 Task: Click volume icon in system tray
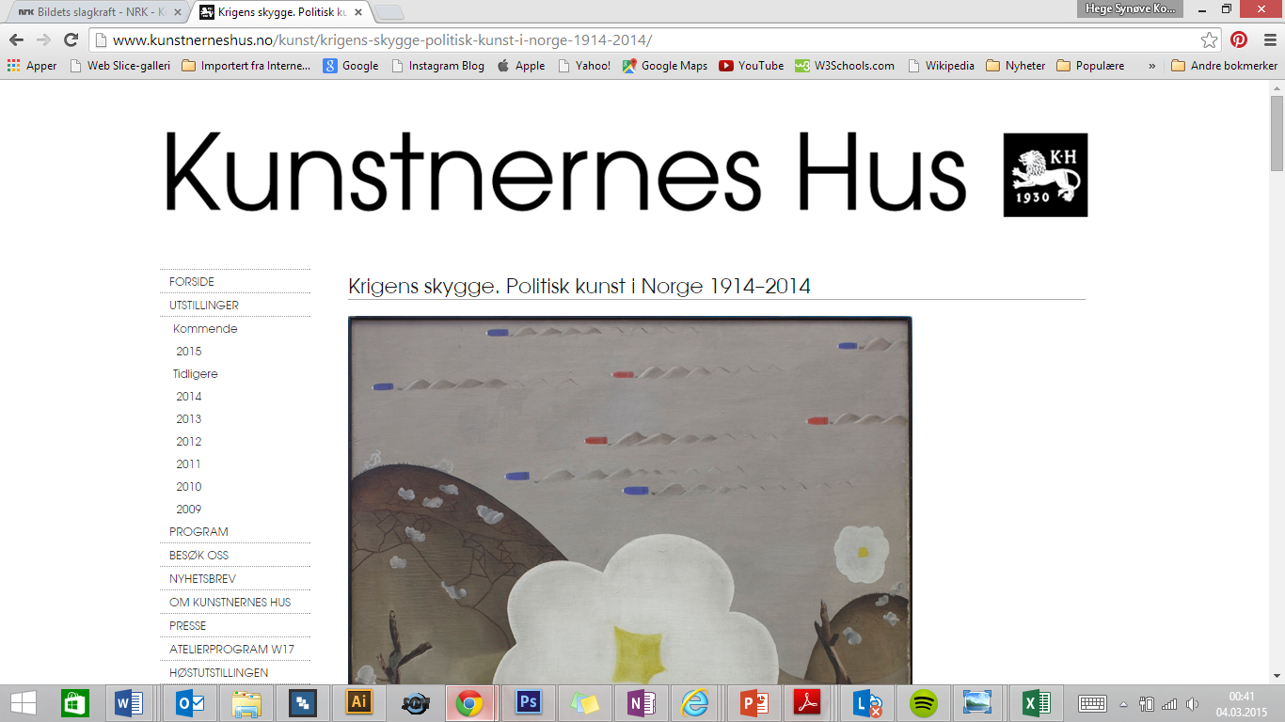point(1192,703)
